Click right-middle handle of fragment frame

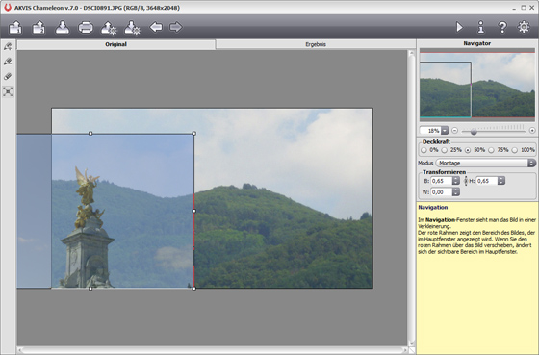194,211
